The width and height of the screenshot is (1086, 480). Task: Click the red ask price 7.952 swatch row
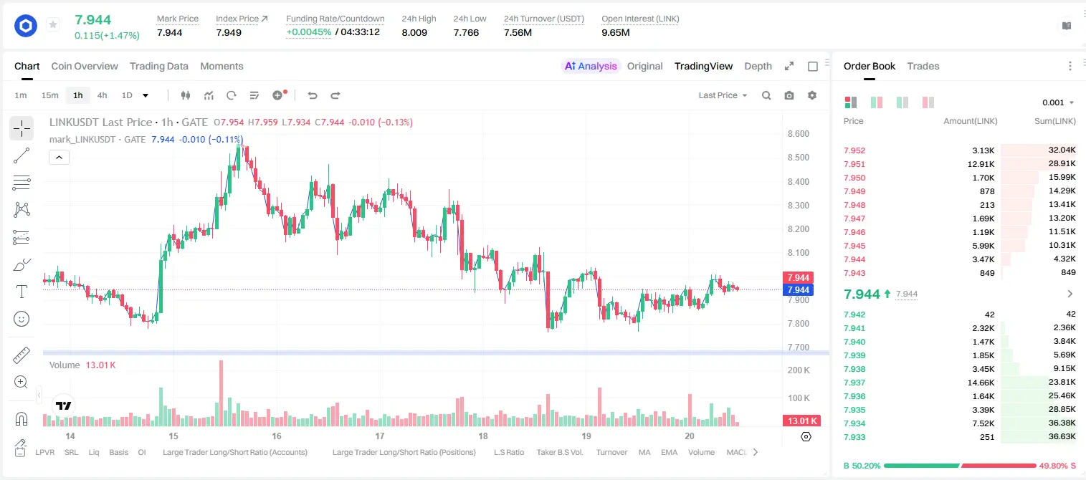[x=960, y=150]
